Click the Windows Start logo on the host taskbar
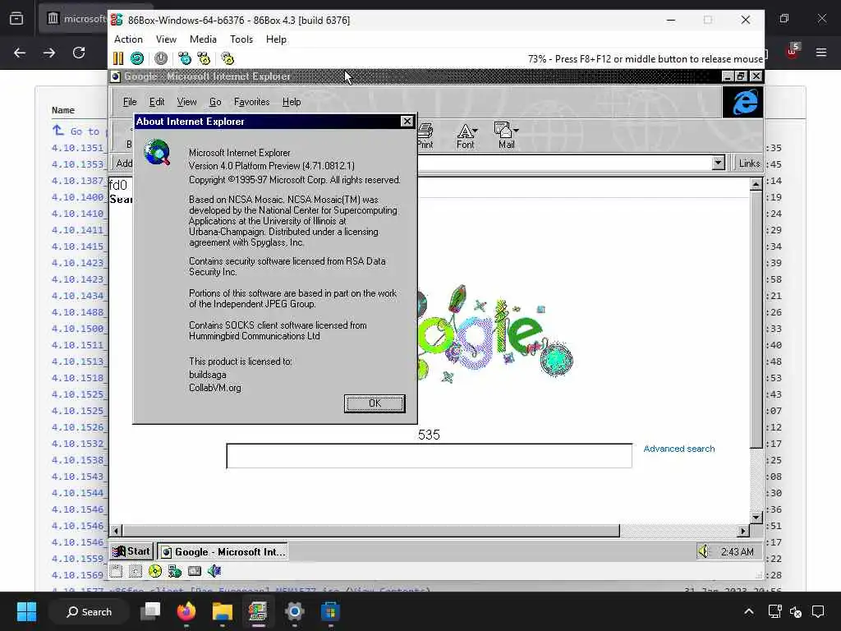Image resolution: width=841 pixels, height=631 pixels. point(26,611)
